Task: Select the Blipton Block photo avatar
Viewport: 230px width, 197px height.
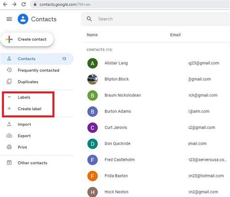Action: [93, 79]
